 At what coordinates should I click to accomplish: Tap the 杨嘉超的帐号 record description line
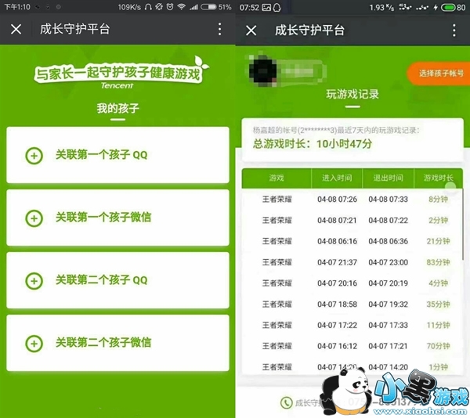(x=336, y=130)
